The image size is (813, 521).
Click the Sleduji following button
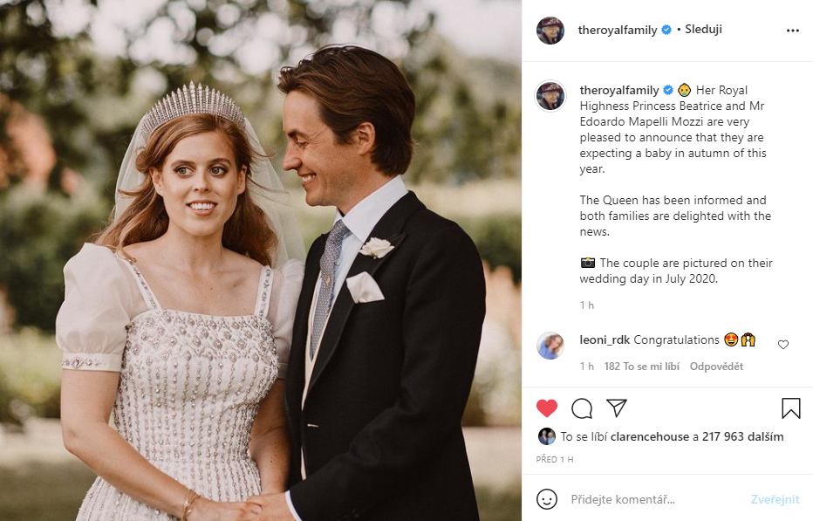[704, 30]
